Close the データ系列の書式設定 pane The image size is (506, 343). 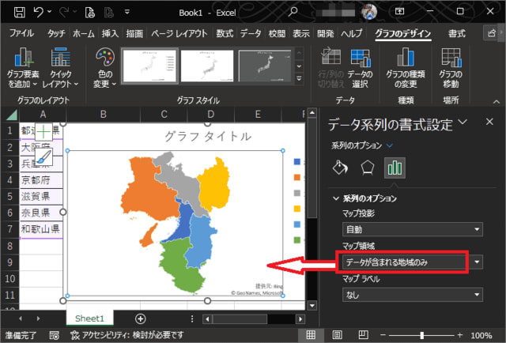[x=489, y=122]
